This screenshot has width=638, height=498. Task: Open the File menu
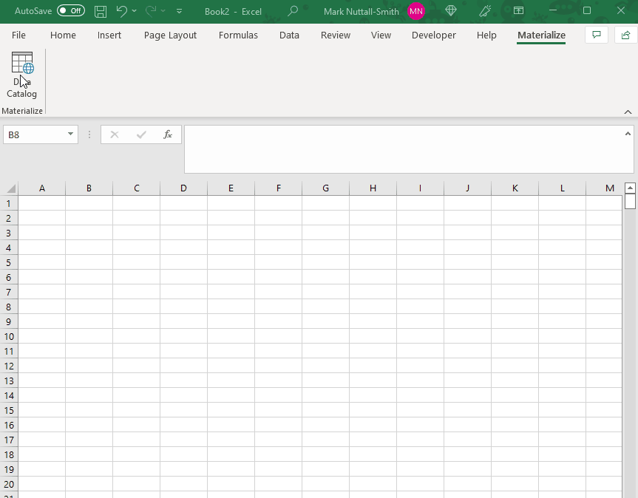pos(18,35)
